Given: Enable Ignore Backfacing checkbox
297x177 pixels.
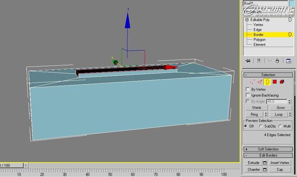Looking at the screenshot, I should pyautogui.click(x=248, y=95).
